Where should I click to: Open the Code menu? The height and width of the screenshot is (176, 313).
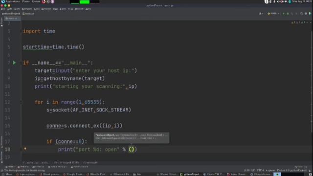pyautogui.click(x=37, y=9)
